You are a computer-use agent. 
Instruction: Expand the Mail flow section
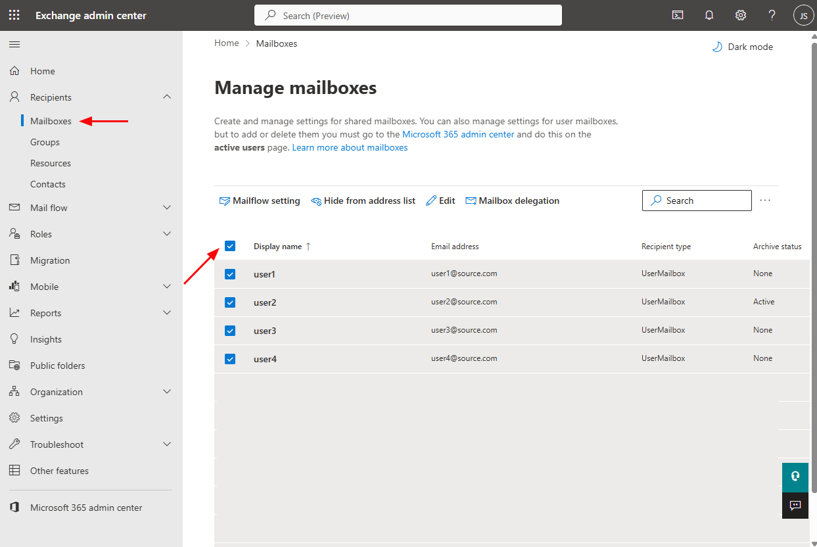(x=167, y=208)
